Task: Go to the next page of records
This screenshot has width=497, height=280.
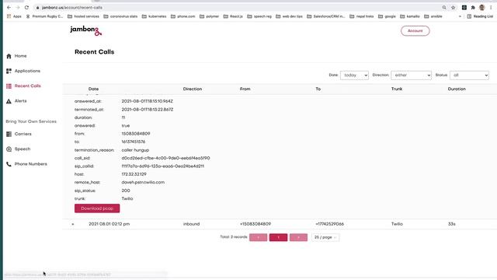Action: [x=298, y=237]
